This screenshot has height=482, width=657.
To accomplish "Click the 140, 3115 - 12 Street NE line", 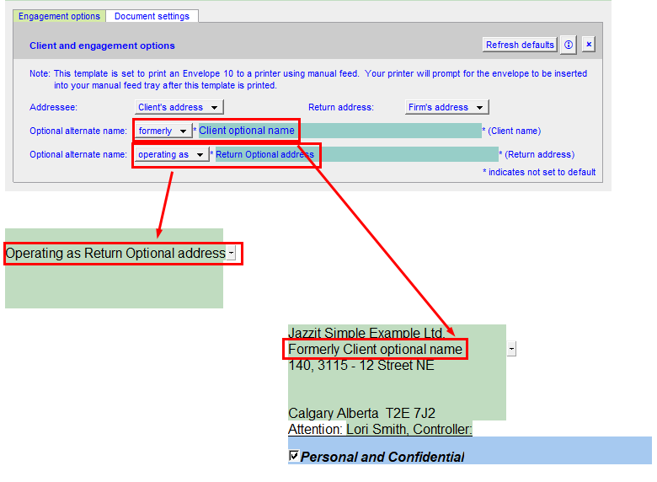I will coord(361,366).
